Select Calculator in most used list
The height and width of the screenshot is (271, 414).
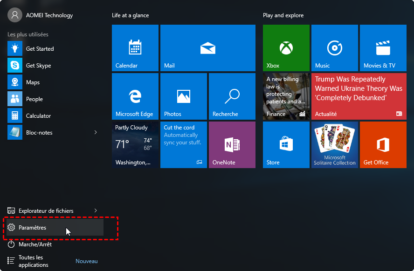[38, 116]
